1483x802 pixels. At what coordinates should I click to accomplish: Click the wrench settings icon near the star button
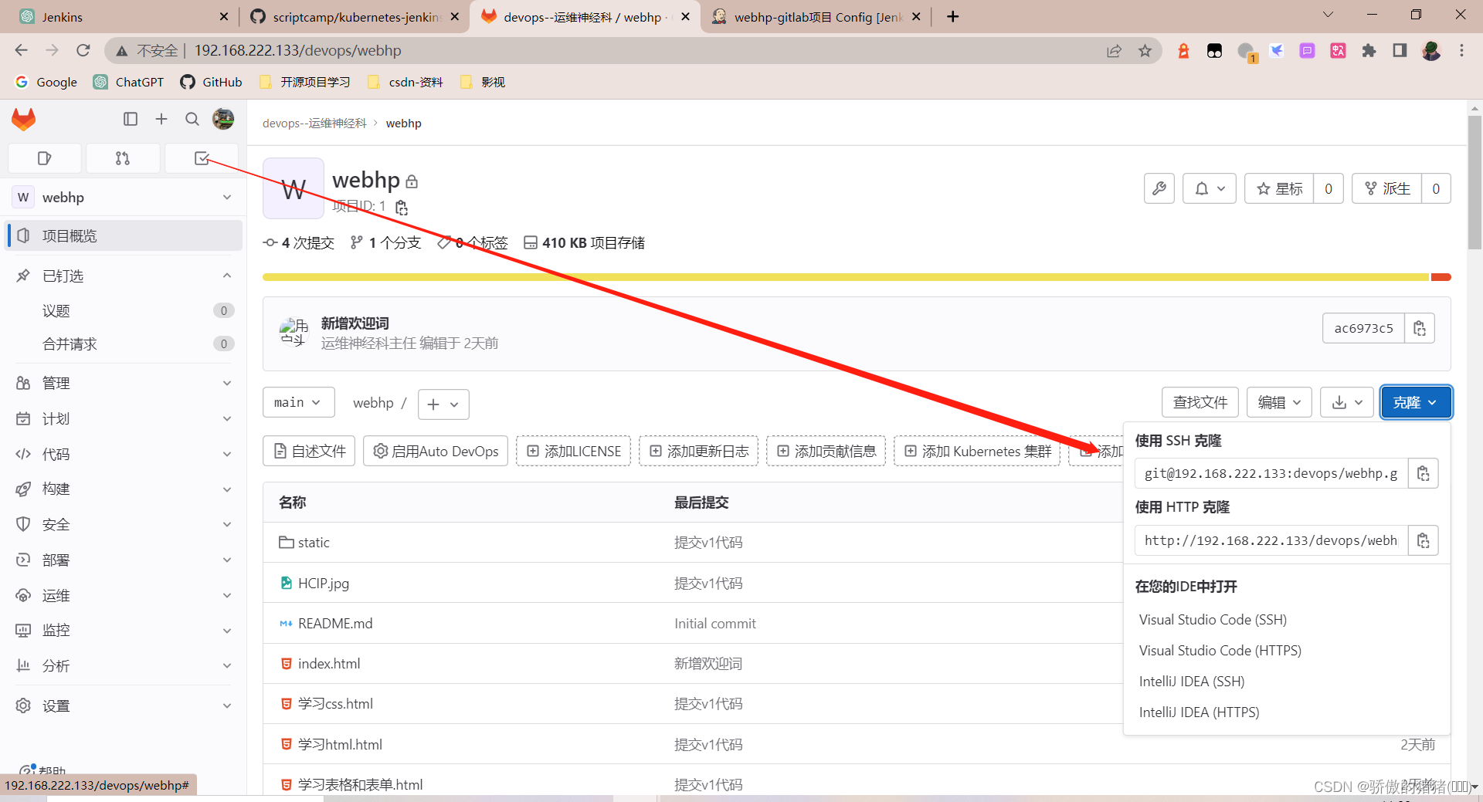pyautogui.click(x=1159, y=188)
